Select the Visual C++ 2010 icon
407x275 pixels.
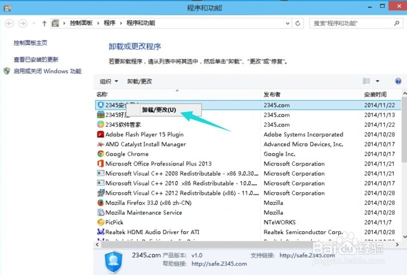tap(101, 183)
